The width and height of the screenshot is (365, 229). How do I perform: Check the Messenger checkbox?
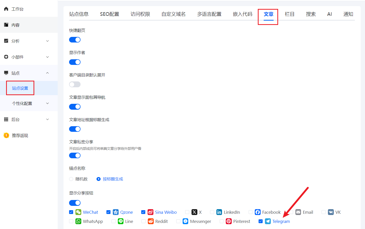(178, 221)
